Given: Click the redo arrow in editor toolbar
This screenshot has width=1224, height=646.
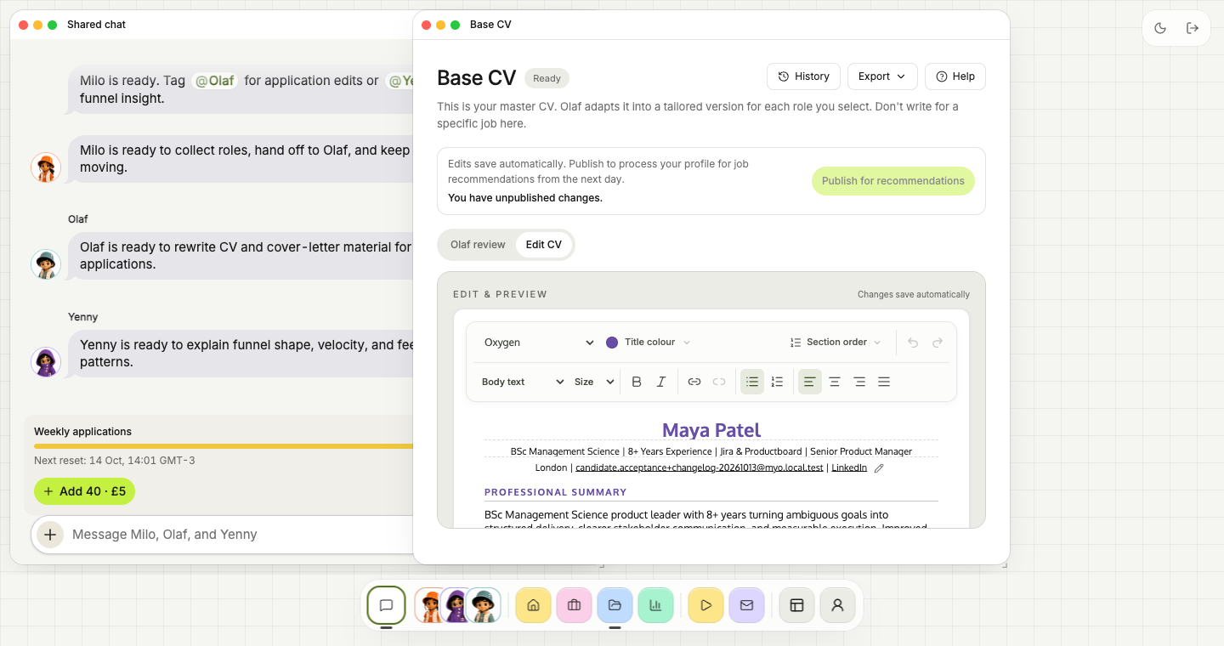Looking at the screenshot, I should (938, 343).
